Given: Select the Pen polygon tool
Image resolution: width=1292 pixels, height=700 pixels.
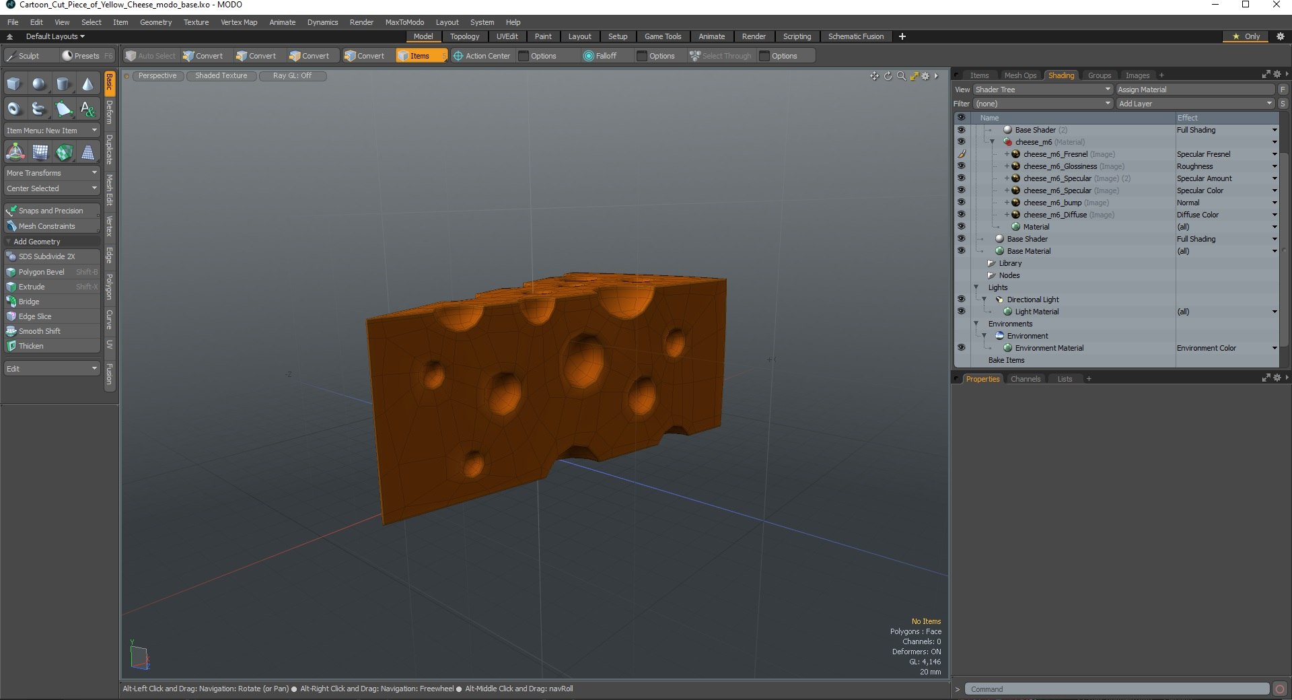Looking at the screenshot, I should [63, 108].
